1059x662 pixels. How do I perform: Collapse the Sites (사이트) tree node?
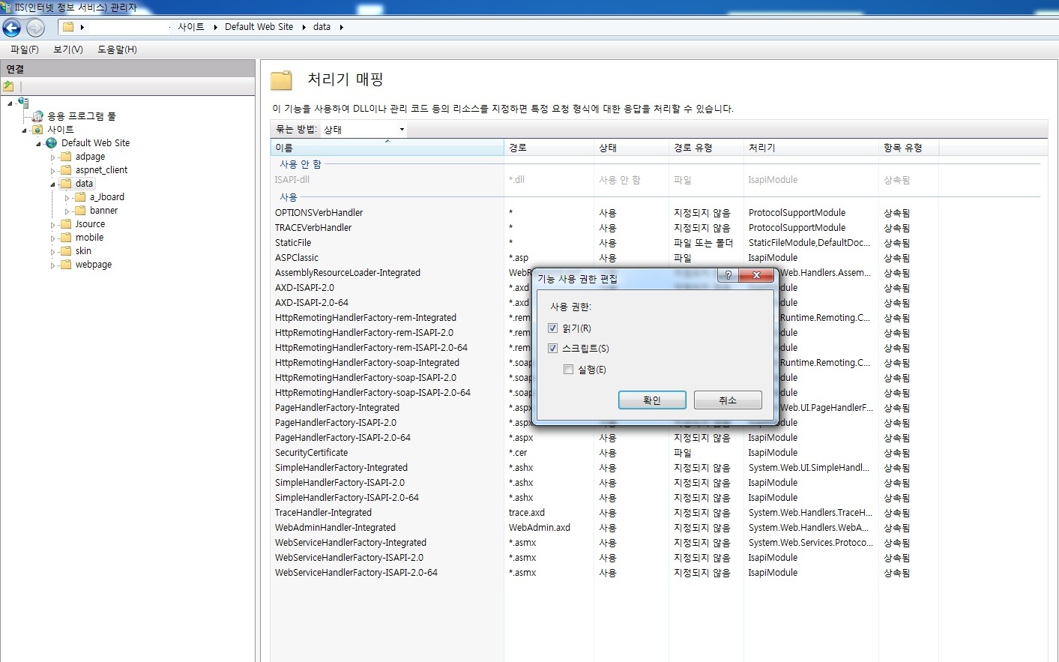click(24, 130)
